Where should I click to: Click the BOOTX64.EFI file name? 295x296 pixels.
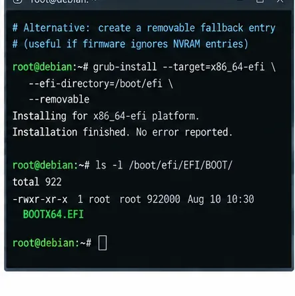pyautogui.click(x=53, y=215)
